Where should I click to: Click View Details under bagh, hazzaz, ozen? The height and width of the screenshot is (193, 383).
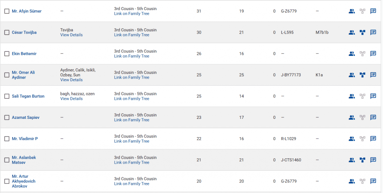pyautogui.click(x=71, y=99)
